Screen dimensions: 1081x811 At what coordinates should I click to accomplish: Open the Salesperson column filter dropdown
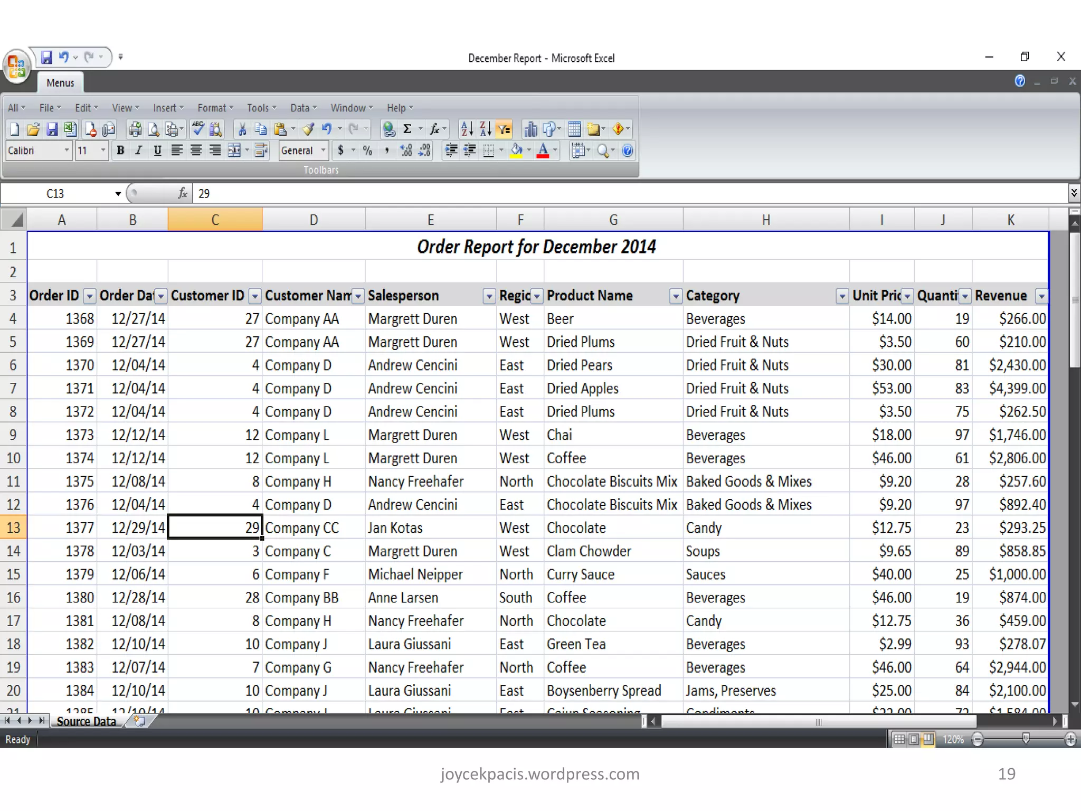tap(489, 296)
